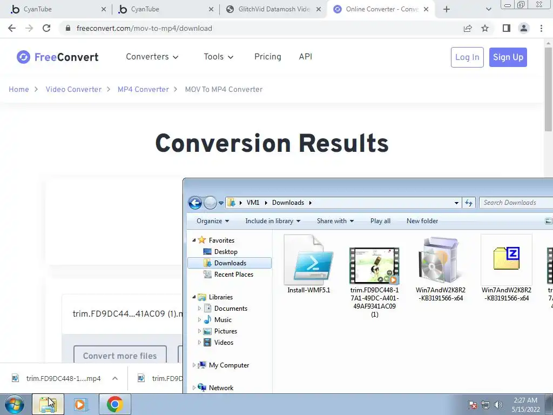Expand the Documents library node
Screen dimensions: 553x415
[199, 309]
